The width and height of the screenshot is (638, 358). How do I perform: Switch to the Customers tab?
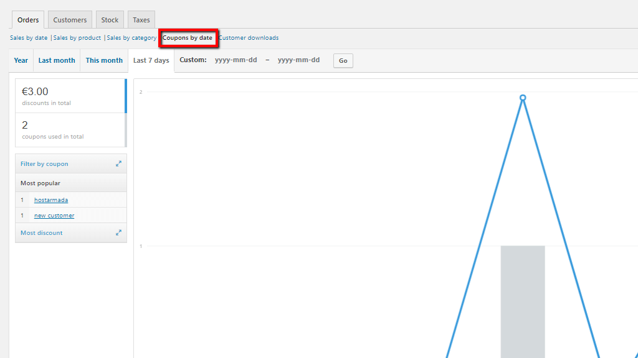coord(70,20)
